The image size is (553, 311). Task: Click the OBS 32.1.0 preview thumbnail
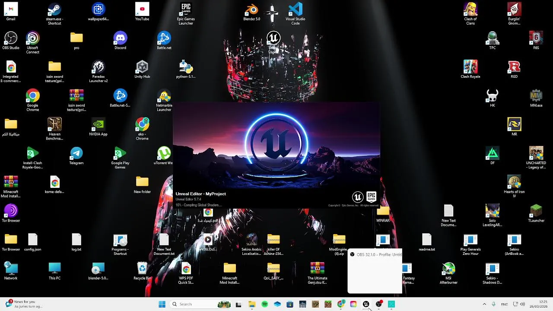pyautogui.click(x=375, y=271)
